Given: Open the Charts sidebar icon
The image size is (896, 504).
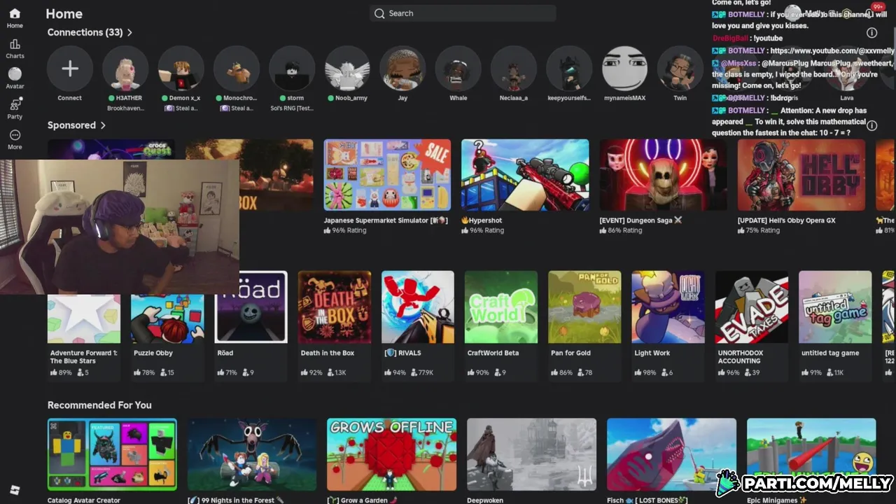Looking at the screenshot, I should coord(15,49).
